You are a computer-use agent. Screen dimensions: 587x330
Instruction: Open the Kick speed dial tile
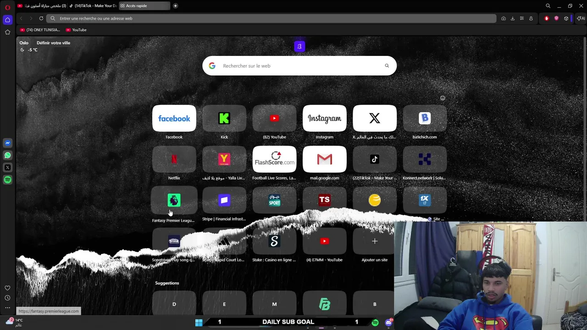224,118
